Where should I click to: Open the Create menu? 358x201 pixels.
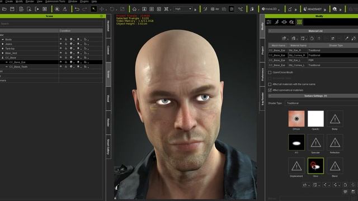(x=9, y=1)
